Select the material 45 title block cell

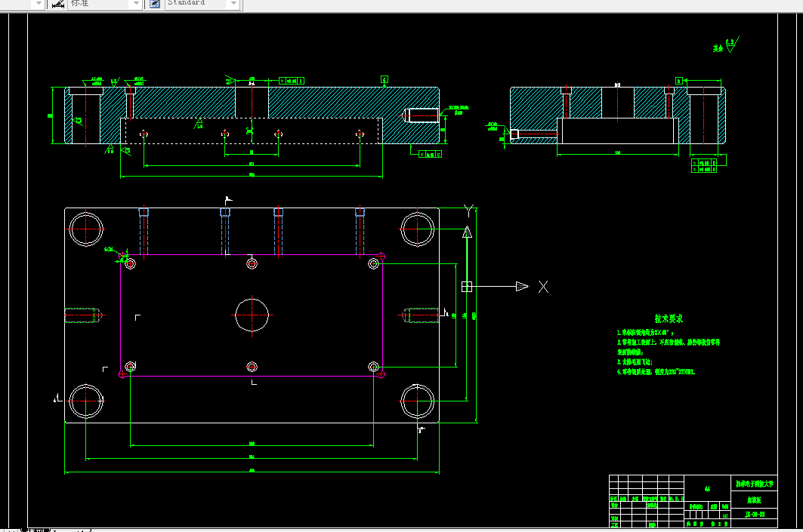click(707, 488)
